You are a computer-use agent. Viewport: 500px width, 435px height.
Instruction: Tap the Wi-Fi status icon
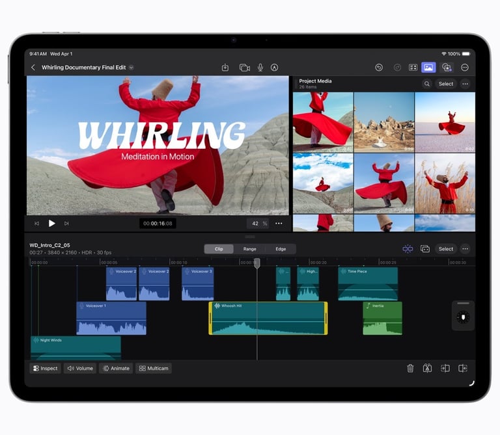(444, 54)
